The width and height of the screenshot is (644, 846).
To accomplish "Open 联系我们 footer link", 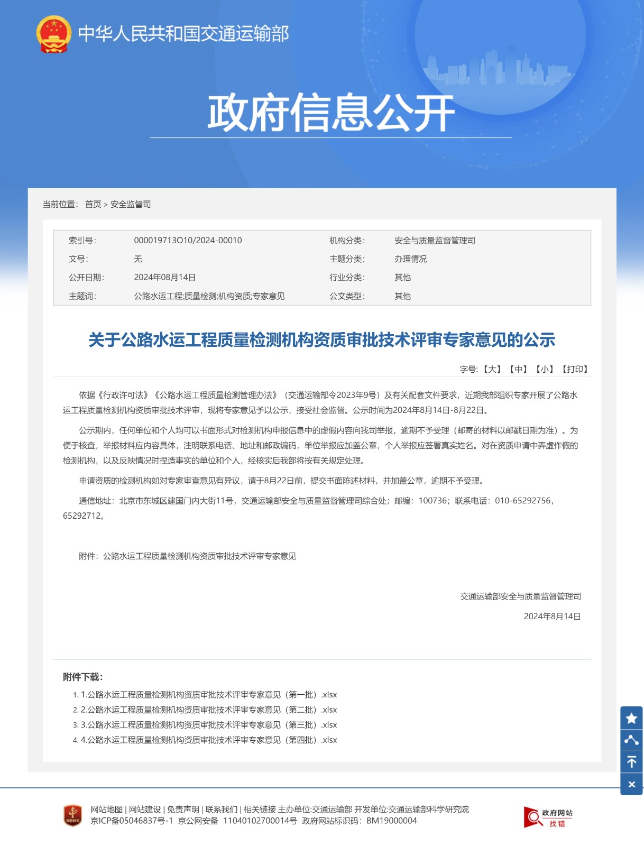I will tap(221, 810).
